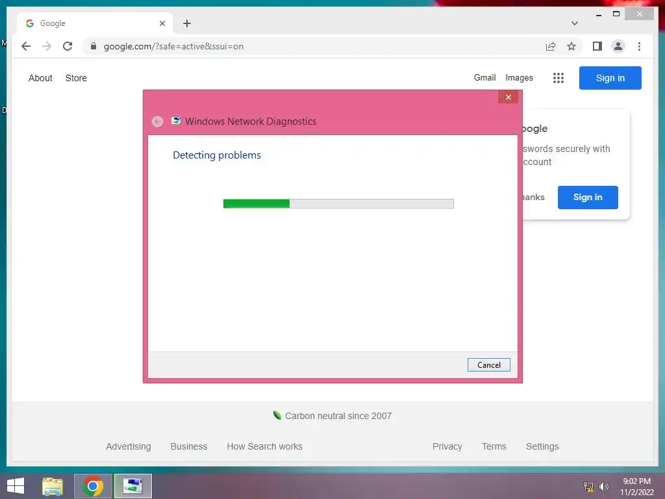Maximize the Chrome window
Viewport: 665px width, 499px height.
[x=616, y=14]
